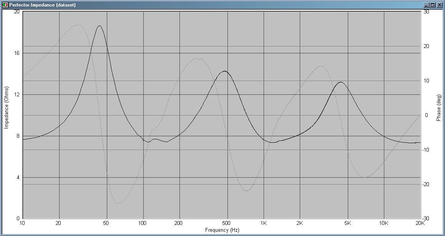This screenshot has width=445, height=236.
Task: Click the Impedance (Ohms) axis label
Action: pos(6,107)
